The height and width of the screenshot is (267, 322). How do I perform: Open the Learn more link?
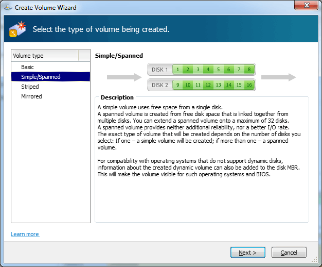[25, 234]
